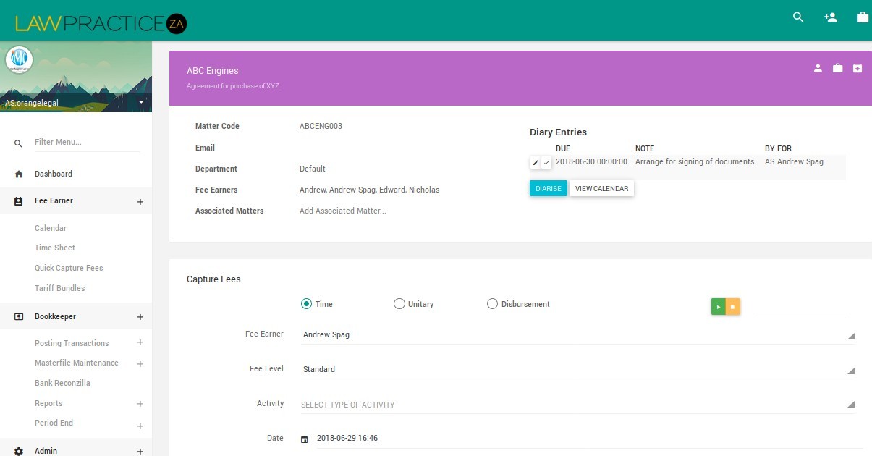The width and height of the screenshot is (872, 456).
Task: Click the edit pencil on the diary entry
Action: point(536,162)
